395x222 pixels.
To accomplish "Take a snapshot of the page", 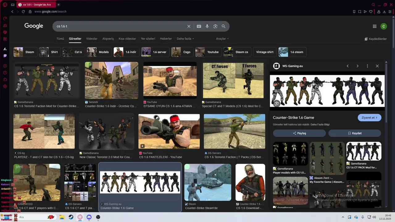I will point(360,11).
